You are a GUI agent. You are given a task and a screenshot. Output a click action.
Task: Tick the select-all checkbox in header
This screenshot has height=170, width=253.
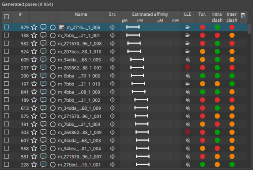tap(6, 17)
